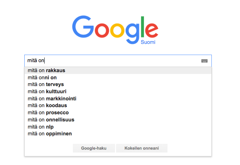Screen dimensions: 240x165
Task: Click the blue capital G in logo
Action: click(83, 27)
